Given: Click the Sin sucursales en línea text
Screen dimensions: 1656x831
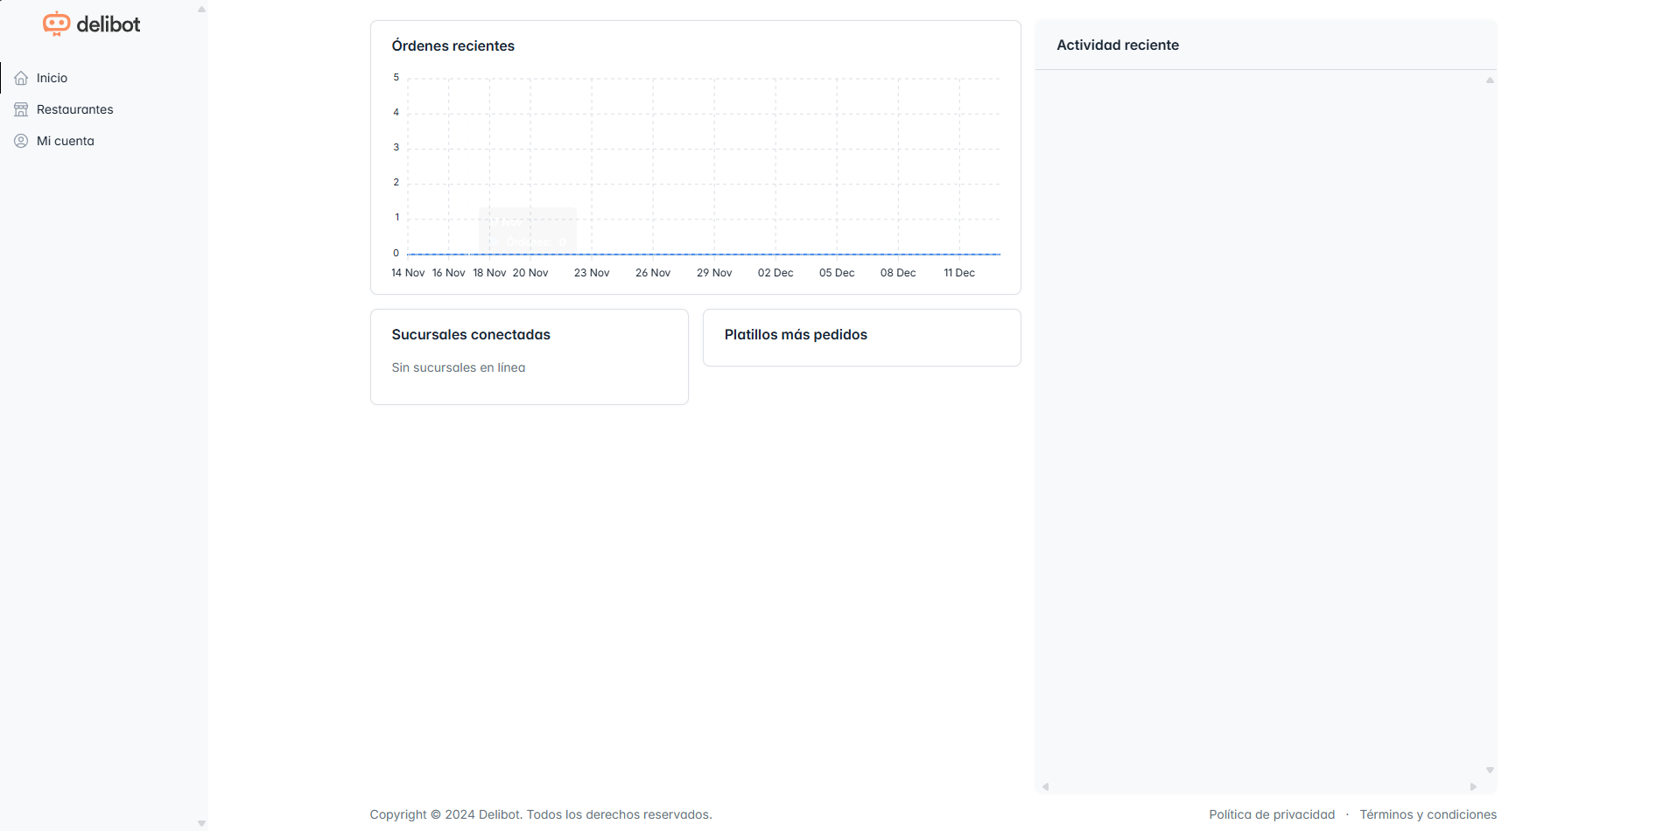Looking at the screenshot, I should tap(458, 367).
